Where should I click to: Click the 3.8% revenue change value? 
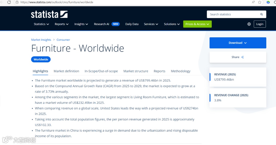pos(218,101)
